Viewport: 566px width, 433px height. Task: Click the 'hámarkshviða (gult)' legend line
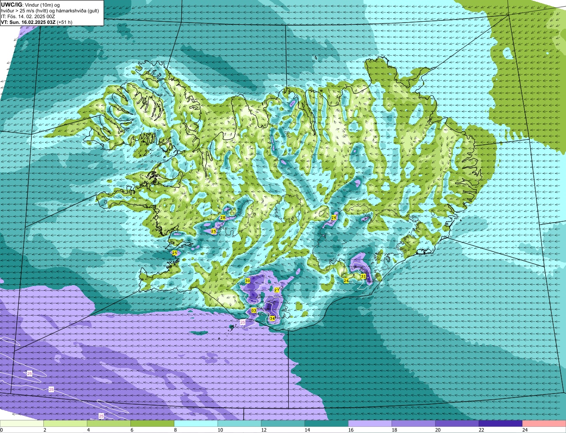pos(78,11)
